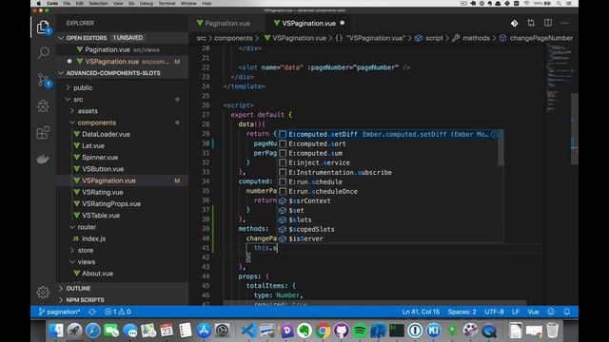609x342 pixels.
Task: Open the More Actions ellipsis menu
Action: click(564, 23)
